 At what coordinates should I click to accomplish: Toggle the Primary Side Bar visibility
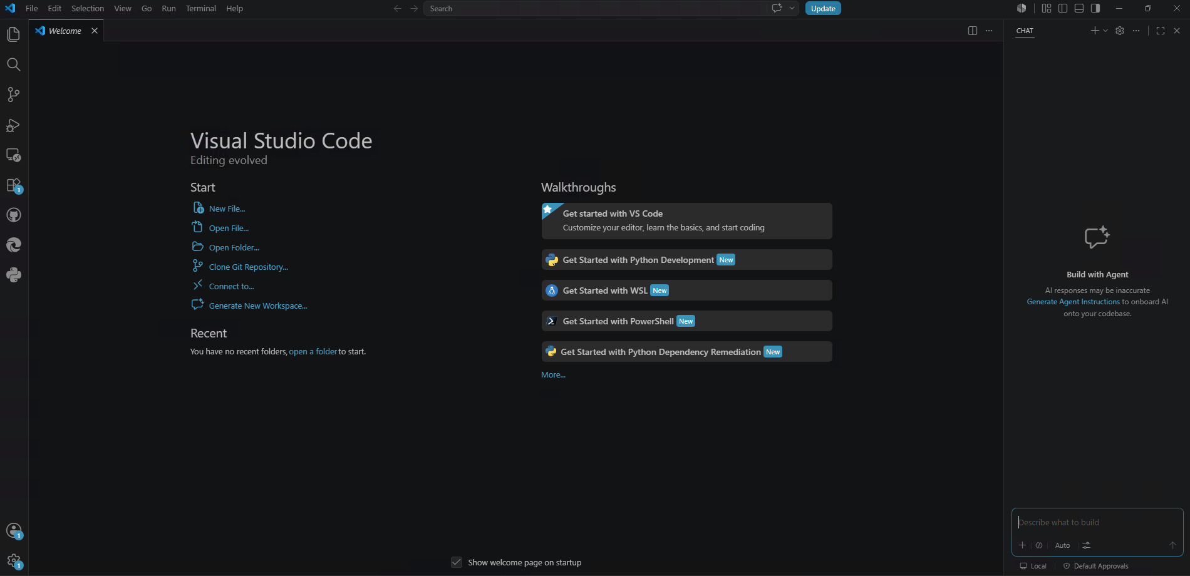pos(1063,8)
